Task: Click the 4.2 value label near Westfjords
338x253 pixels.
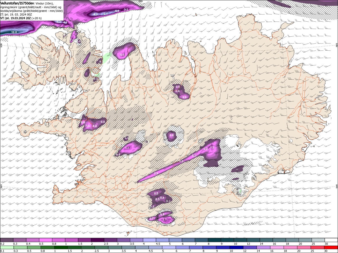Action: coord(65,23)
